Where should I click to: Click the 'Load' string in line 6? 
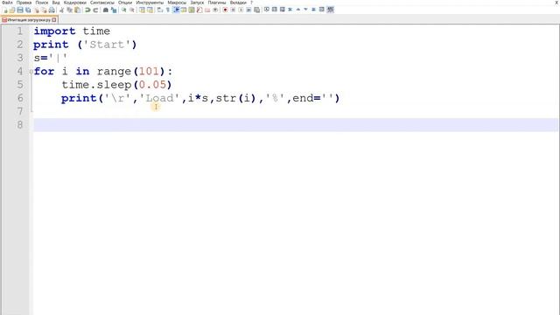(159, 98)
